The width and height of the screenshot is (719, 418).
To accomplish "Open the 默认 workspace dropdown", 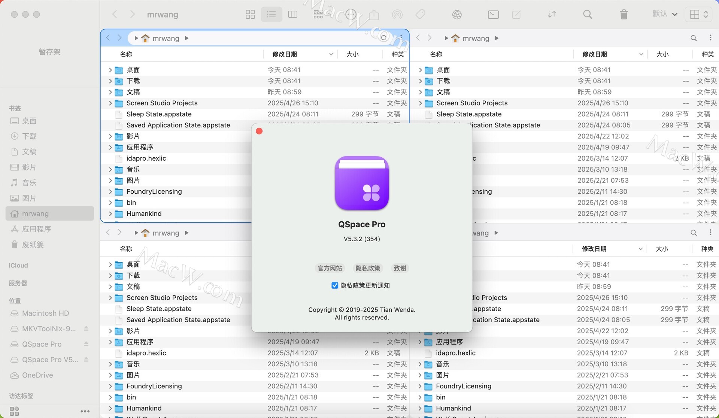I will point(665,14).
